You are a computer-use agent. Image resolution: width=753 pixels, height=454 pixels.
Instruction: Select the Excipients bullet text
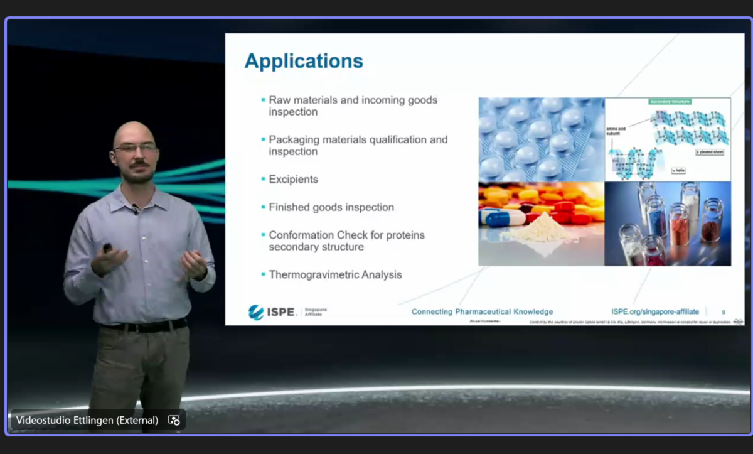point(293,180)
